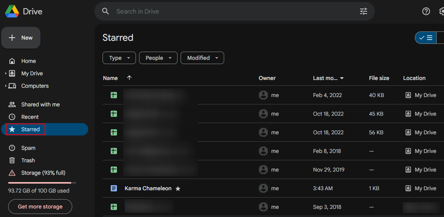
Task: Click owner avatar in Feb 4, 2022 row
Action: coord(263,95)
